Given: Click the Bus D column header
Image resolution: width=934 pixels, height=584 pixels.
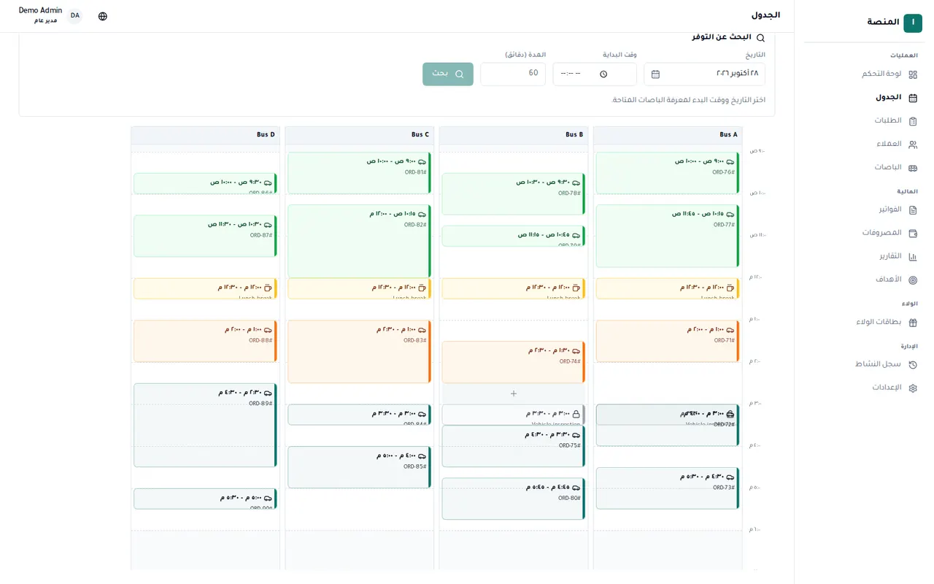Looking at the screenshot, I should coord(206,135).
